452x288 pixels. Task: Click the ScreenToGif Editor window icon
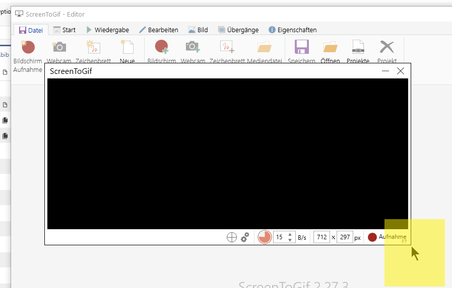coord(19,14)
